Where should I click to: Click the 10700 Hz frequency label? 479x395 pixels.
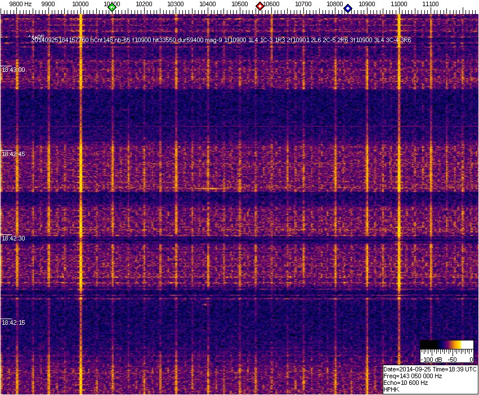click(303, 4)
